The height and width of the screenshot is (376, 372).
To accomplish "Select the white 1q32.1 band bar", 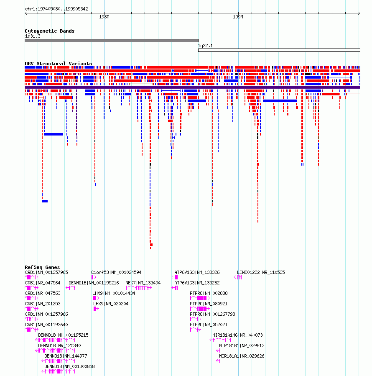I will click(x=279, y=50).
